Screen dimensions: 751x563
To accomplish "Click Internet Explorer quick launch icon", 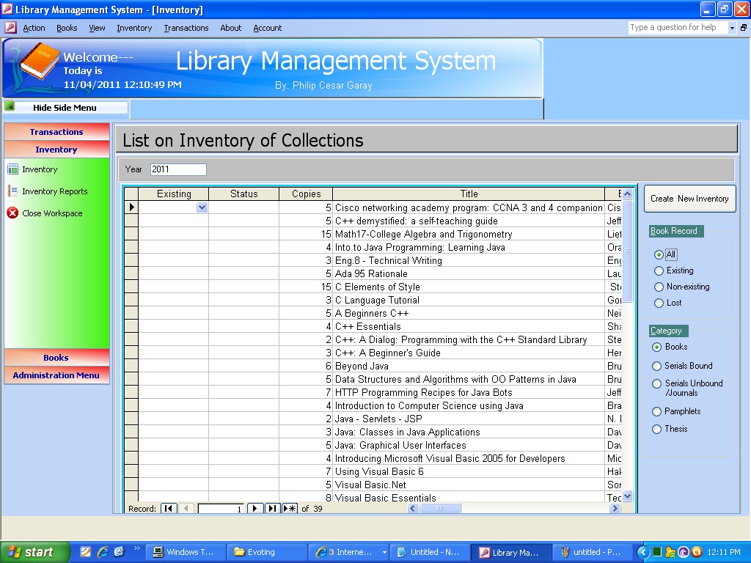I will (x=102, y=552).
